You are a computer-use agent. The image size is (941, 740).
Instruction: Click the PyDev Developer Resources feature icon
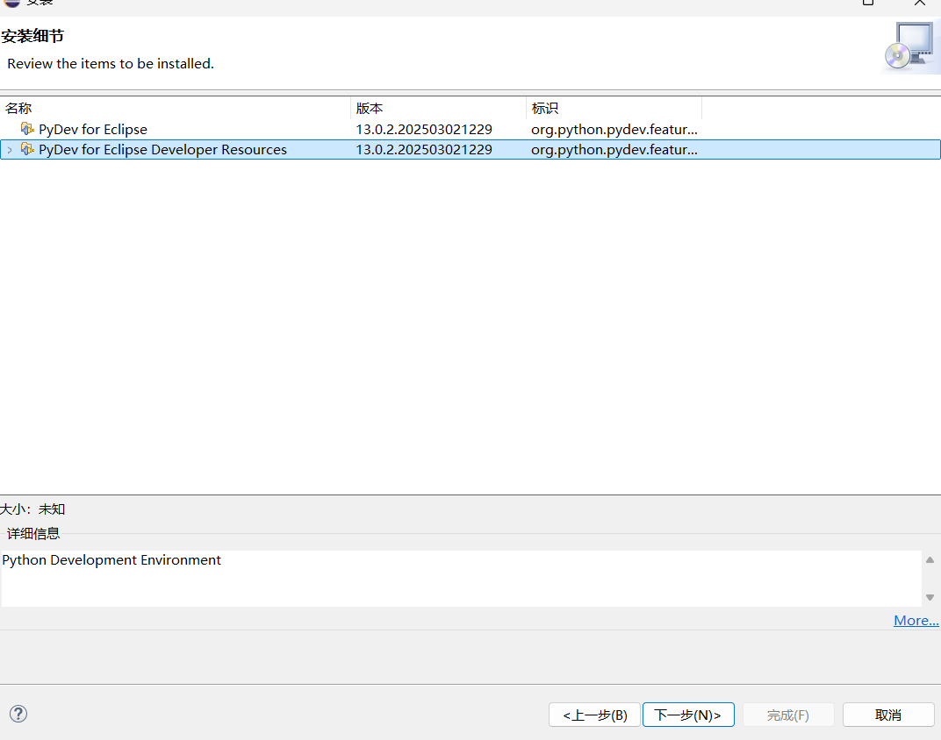tap(27, 149)
